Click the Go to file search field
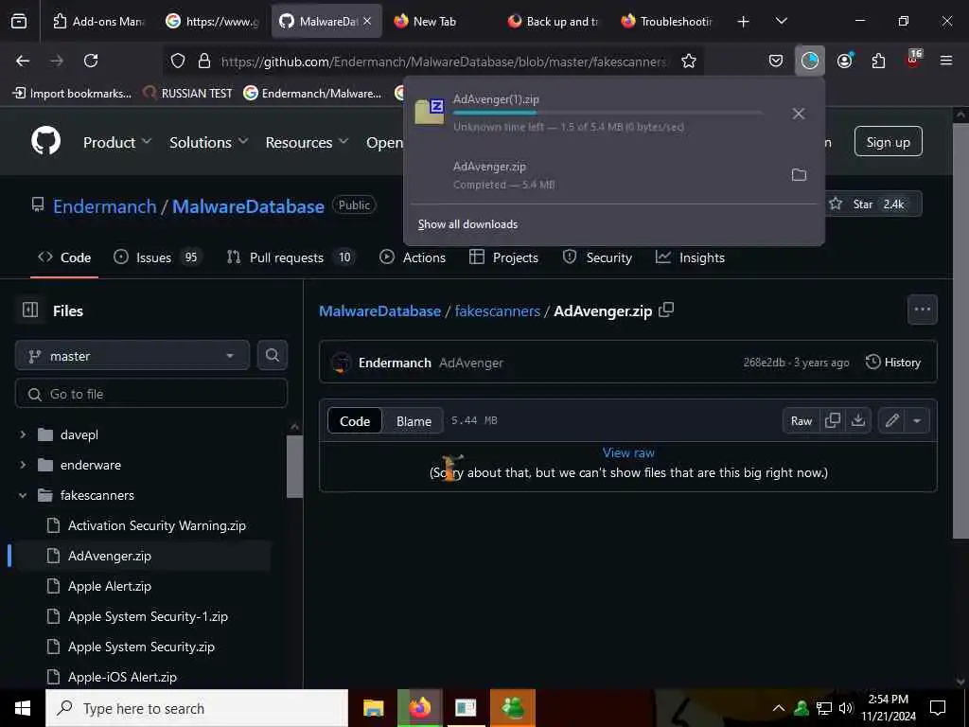 [151, 394]
